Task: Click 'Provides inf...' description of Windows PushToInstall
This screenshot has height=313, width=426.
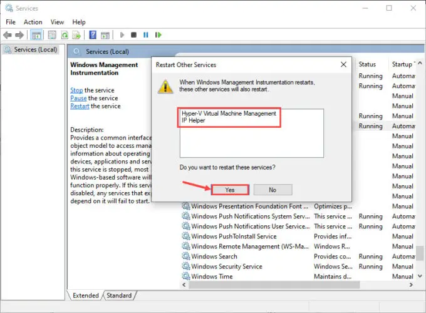Action: (333, 237)
